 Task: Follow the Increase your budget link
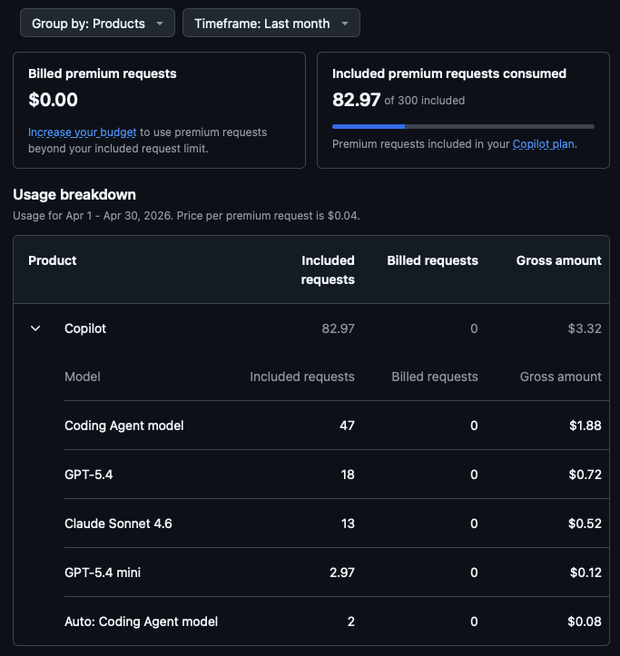coord(82,132)
